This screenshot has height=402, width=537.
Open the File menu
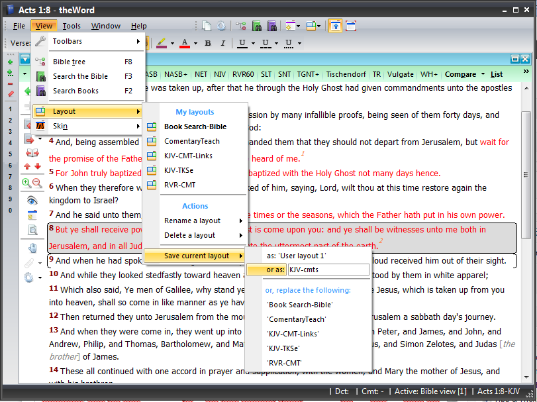pos(19,26)
